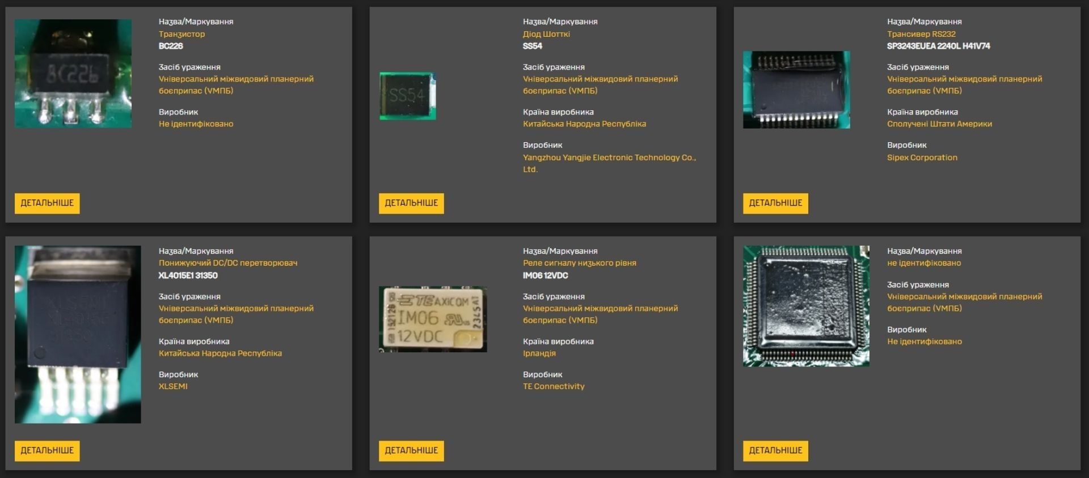Click the Ірландія country link

539,353
